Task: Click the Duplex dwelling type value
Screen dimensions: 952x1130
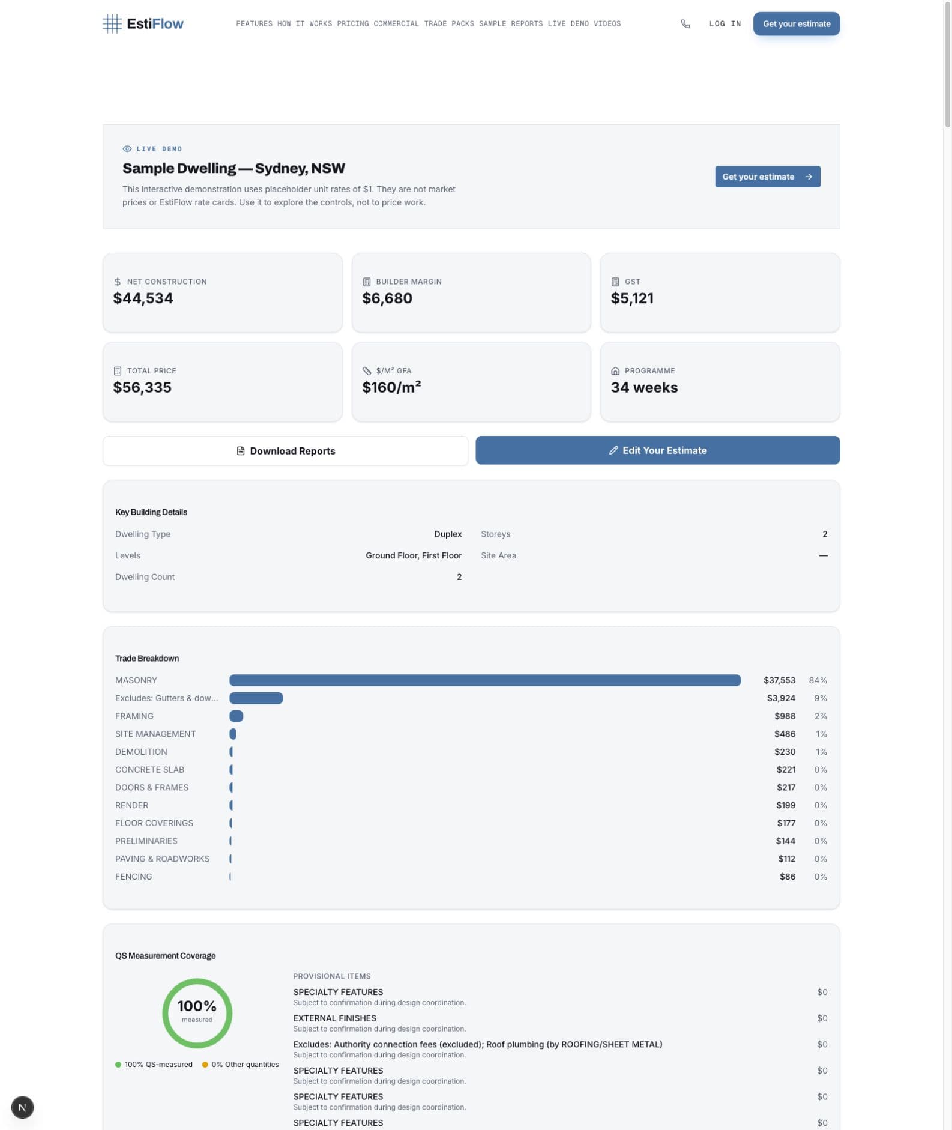Action: [x=448, y=534]
